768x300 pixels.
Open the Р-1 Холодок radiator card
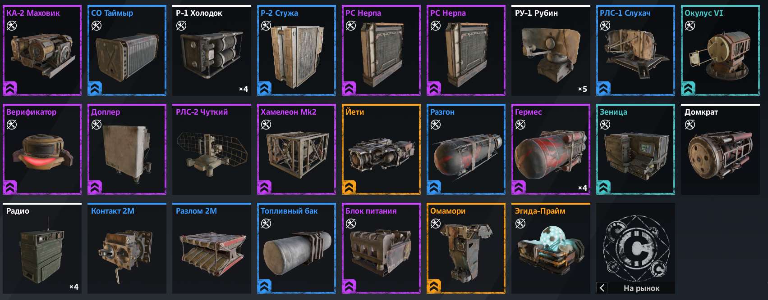point(212,50)
